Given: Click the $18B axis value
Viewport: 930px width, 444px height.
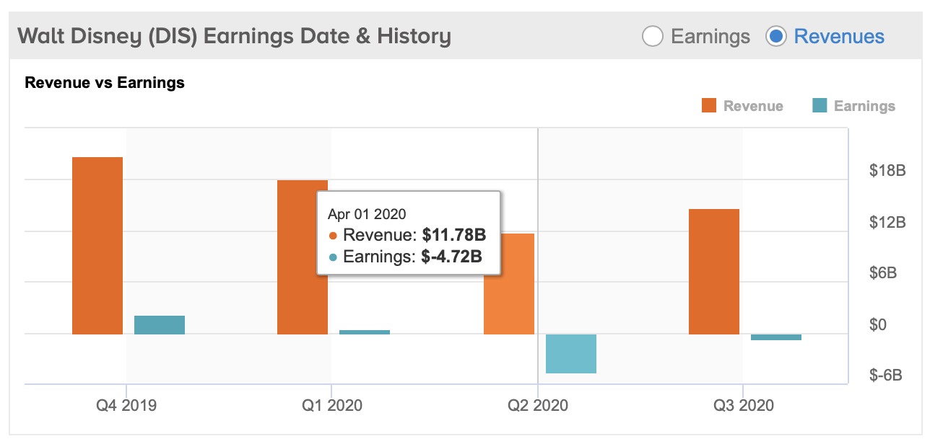Looking at the screenshot, I should point(887,171).
